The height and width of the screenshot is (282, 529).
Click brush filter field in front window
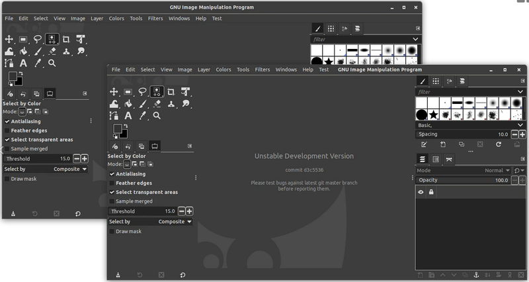click(x=465, y=91)
